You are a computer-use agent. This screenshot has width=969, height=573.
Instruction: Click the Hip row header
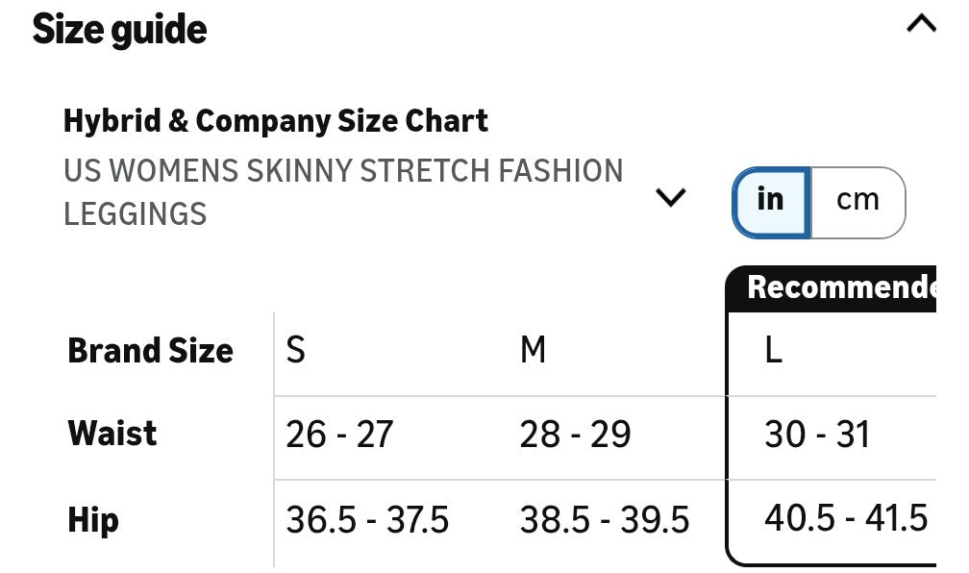click(x=93, y=520)
